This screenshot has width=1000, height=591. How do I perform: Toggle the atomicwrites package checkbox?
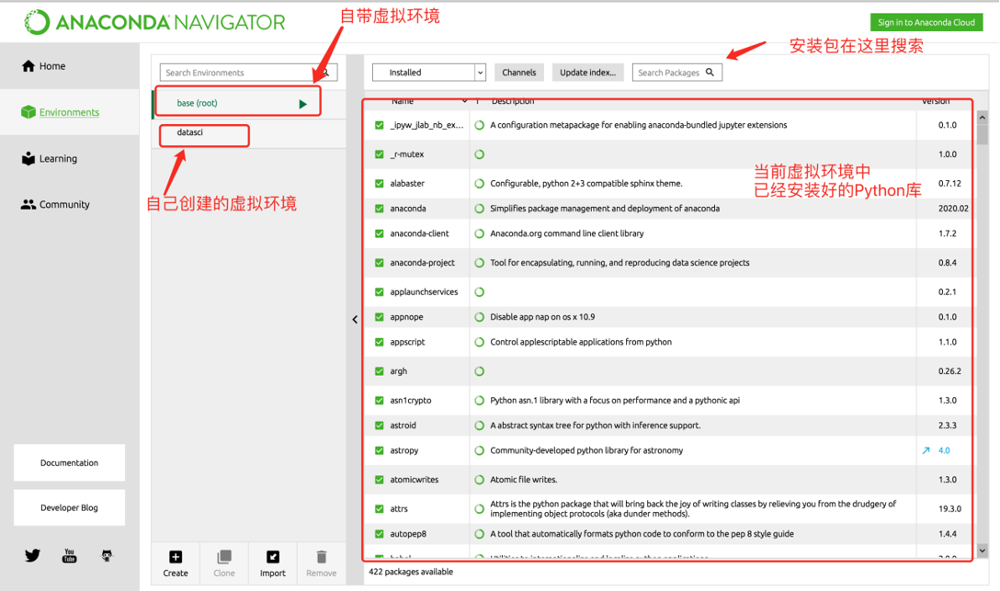tap(380, 480)
